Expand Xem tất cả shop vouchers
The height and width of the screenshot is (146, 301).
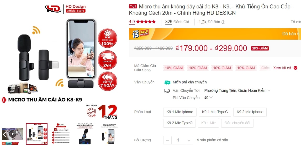pos(285,68)
